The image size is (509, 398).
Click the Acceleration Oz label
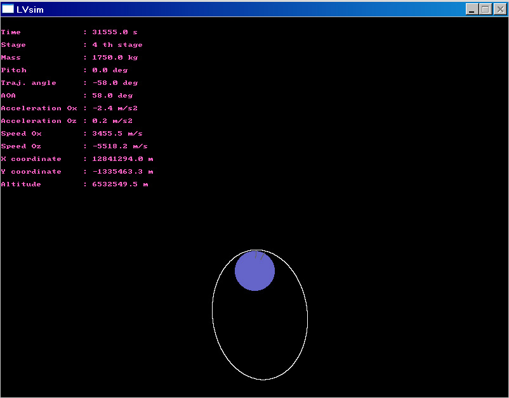39,120
